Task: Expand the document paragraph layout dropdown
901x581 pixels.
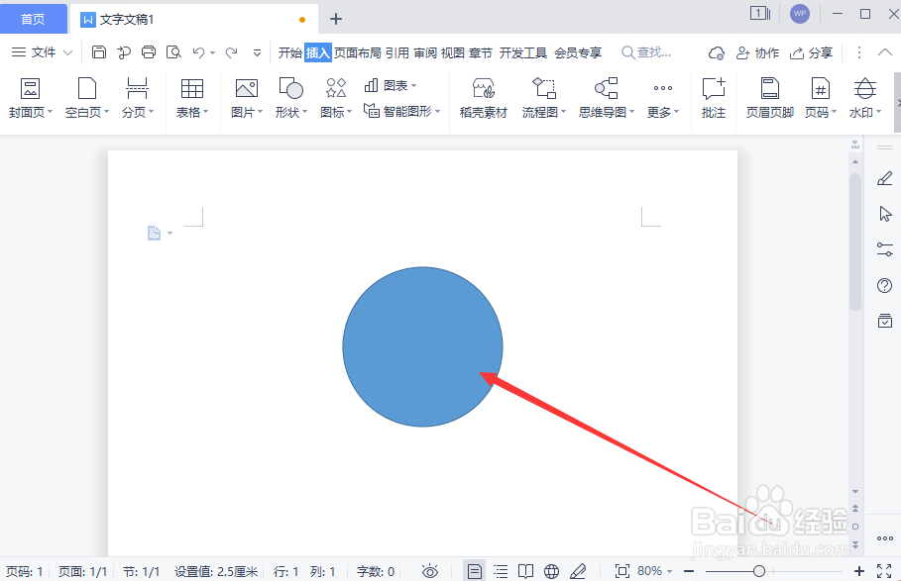Action: click(170, 233)
